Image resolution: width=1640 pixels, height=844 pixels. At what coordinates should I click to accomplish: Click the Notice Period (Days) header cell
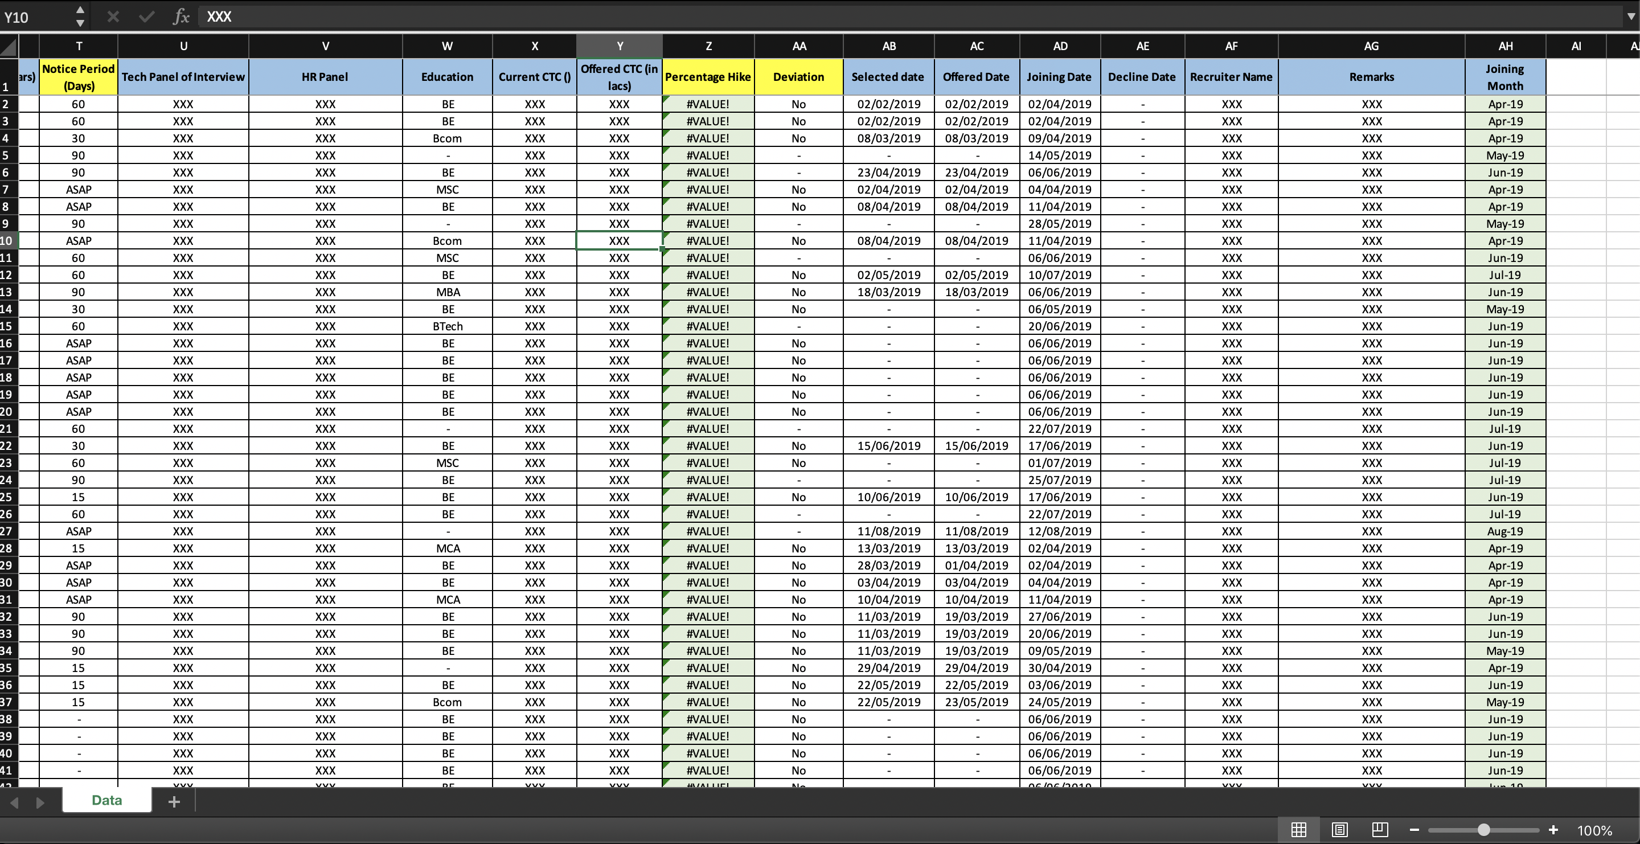coord(79,77)
